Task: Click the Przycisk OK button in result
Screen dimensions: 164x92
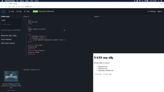Action: point(98,74)
